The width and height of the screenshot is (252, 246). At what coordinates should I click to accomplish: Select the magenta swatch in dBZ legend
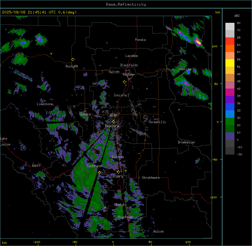tap(230, 92)
